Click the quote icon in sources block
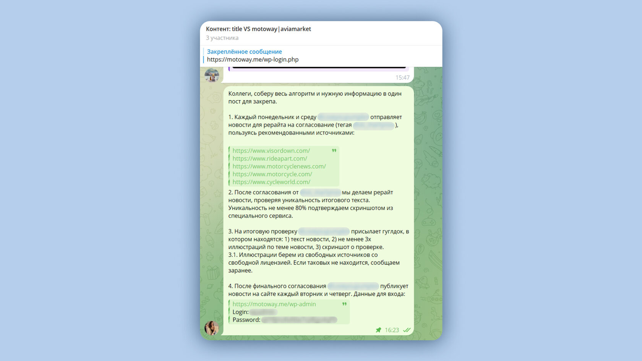The image size is (642, 361). [334, 151]
